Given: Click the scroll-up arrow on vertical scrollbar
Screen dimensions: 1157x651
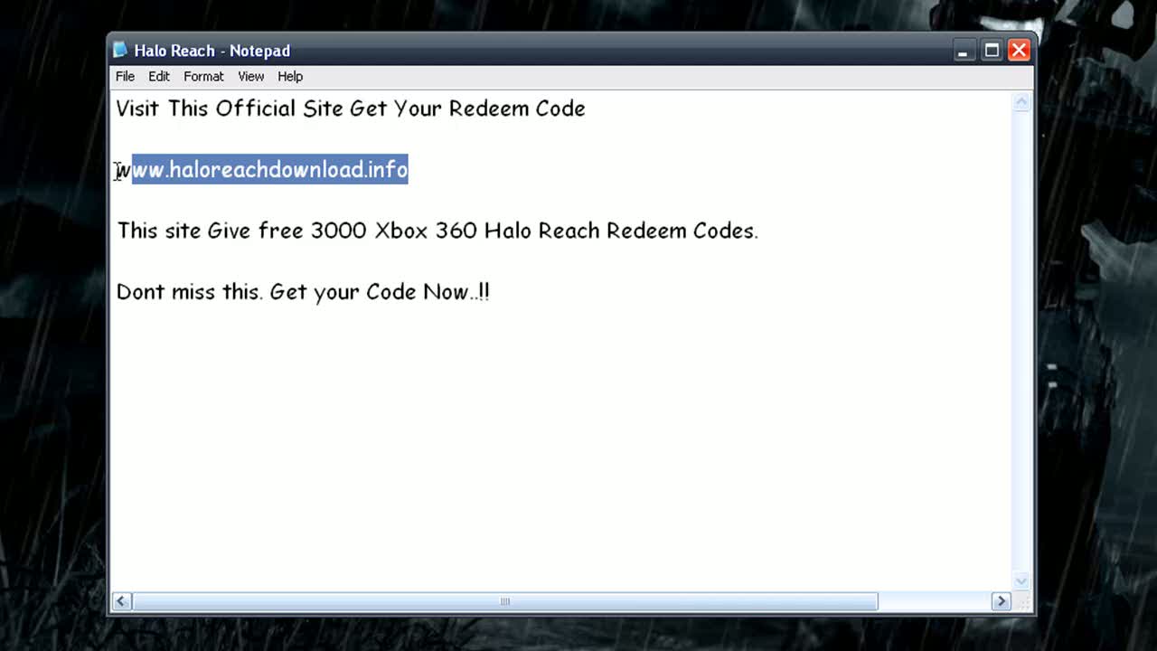Looking at the screenshot, I should point(1021,101).
